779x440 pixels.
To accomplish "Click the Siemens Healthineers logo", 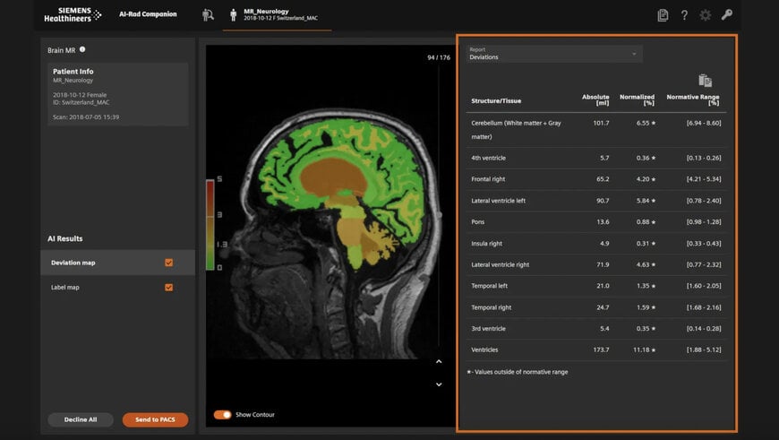I will pyautogui.click(x=73, y=14).
